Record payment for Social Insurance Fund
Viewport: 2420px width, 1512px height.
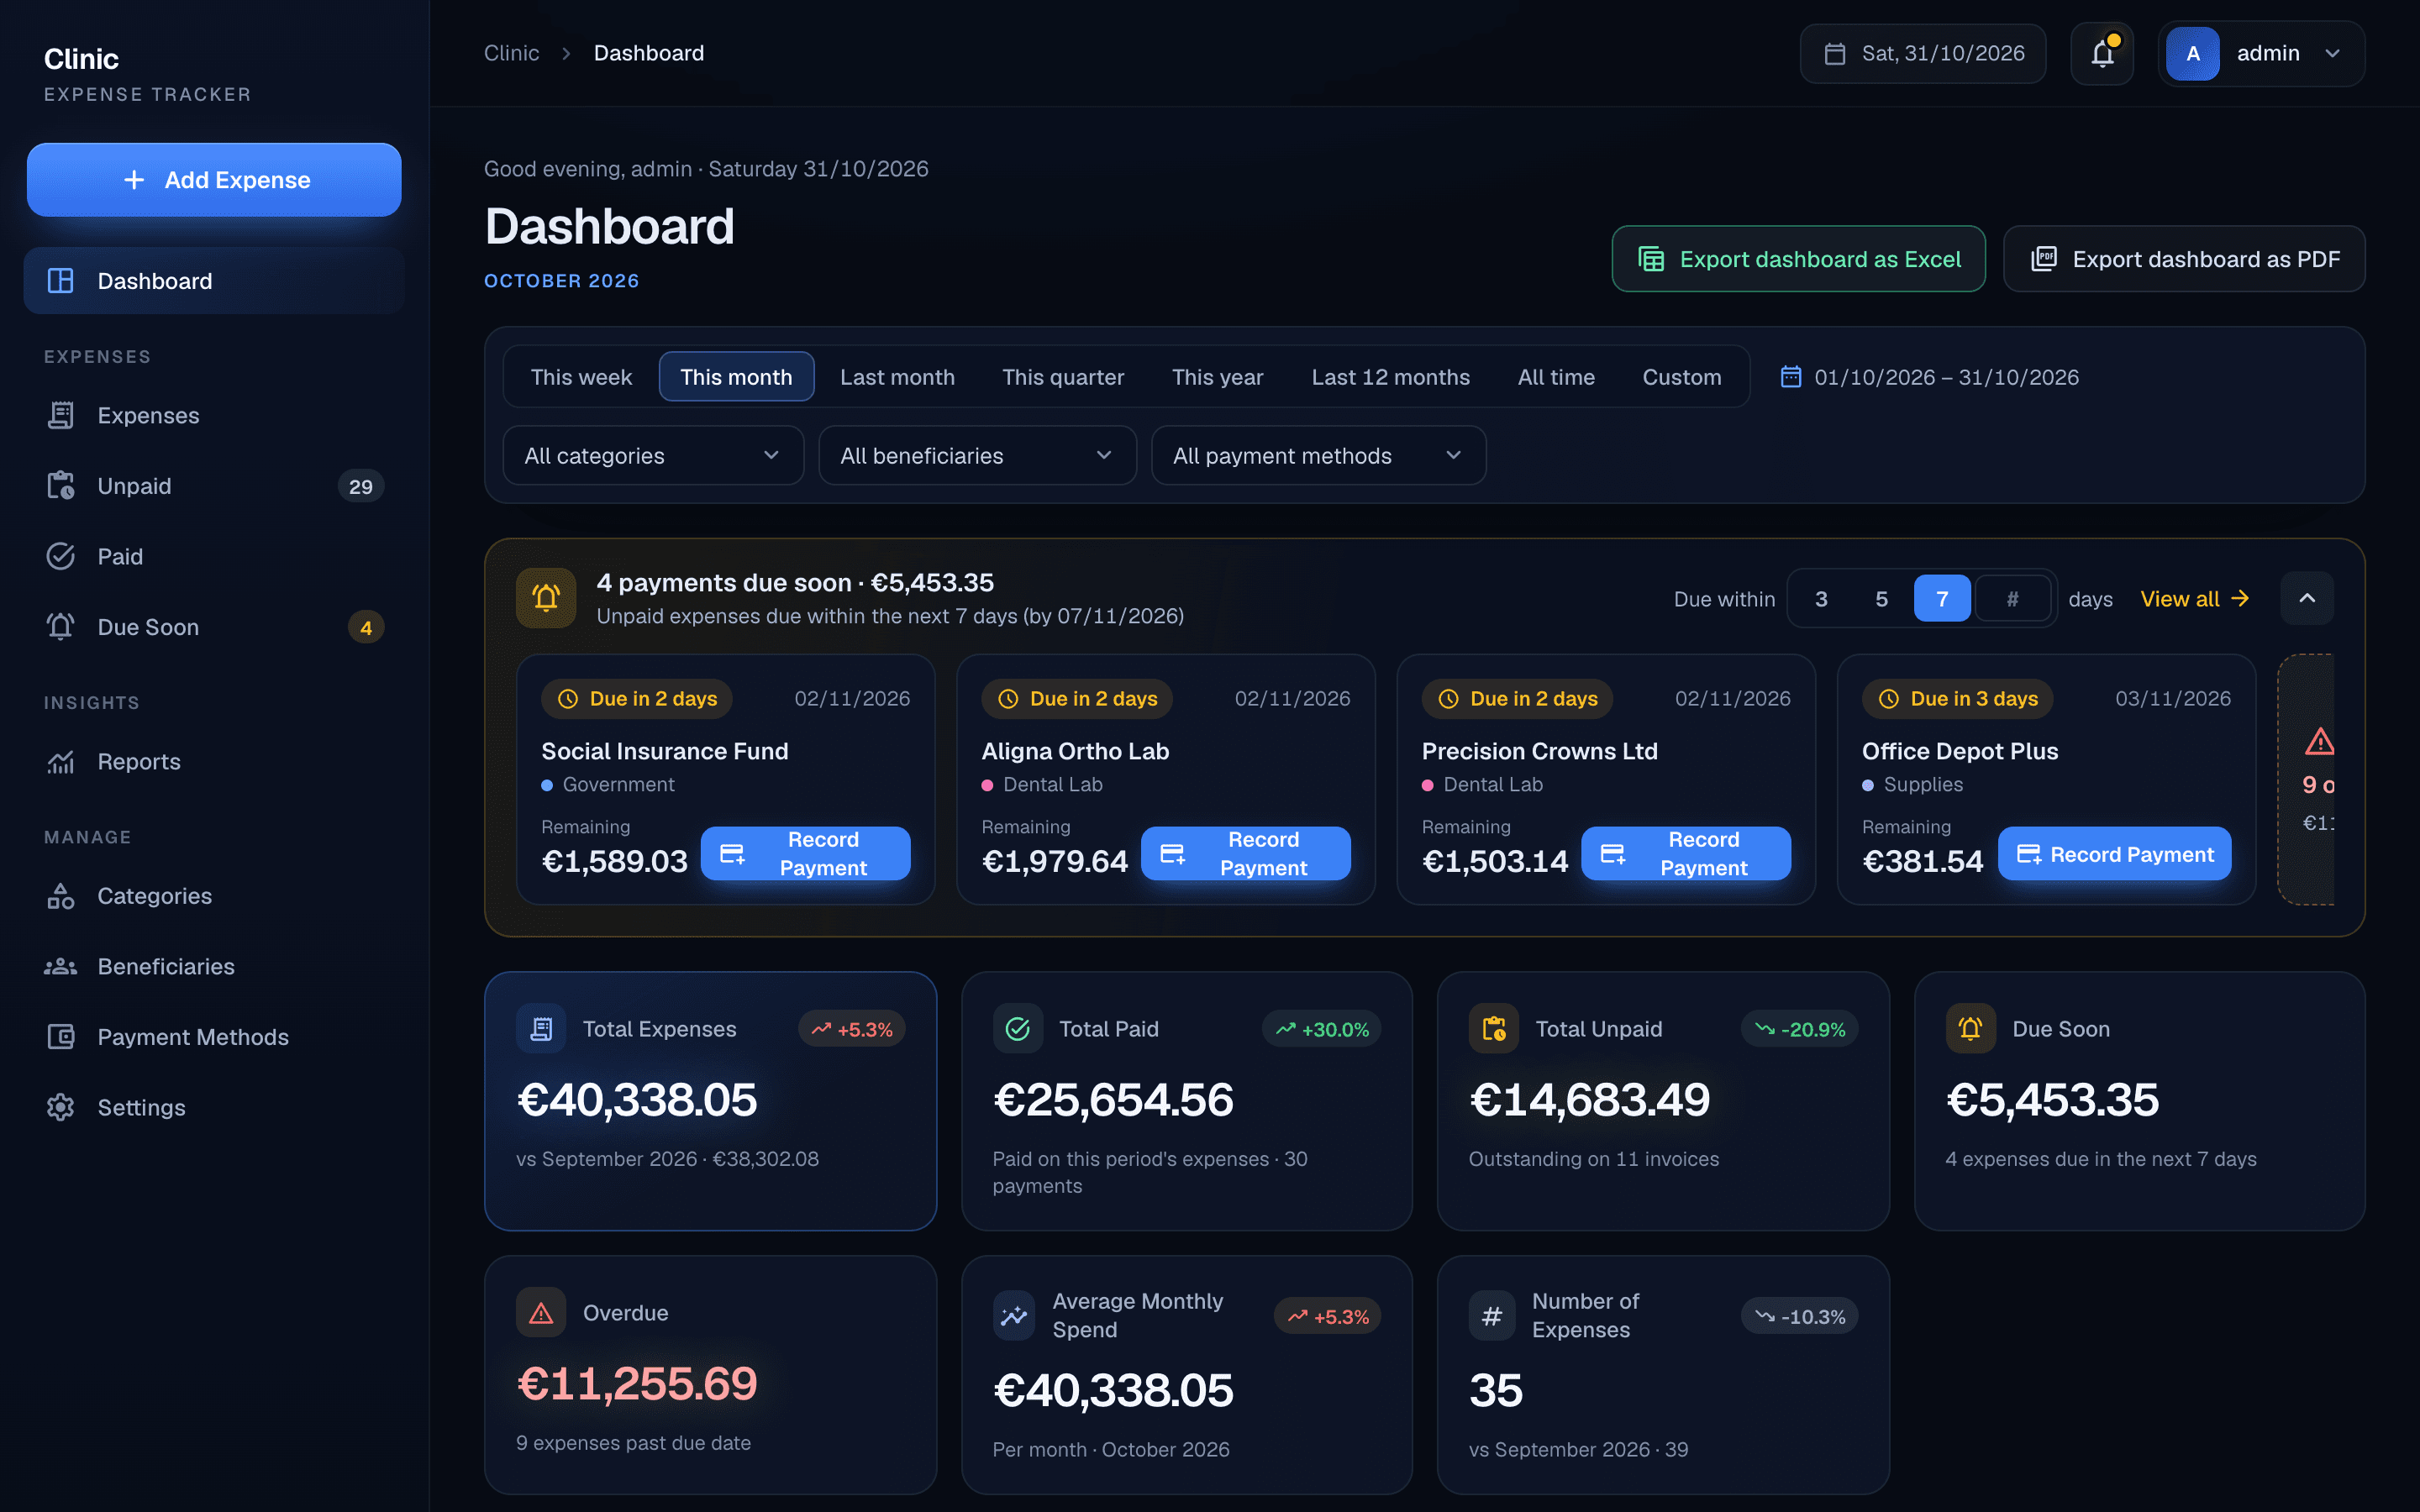tap(805, 854)
